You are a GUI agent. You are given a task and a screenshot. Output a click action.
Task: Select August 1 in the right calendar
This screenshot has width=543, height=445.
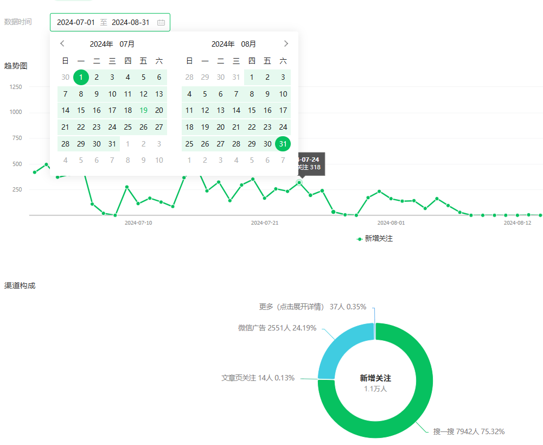tap(252, 78)
